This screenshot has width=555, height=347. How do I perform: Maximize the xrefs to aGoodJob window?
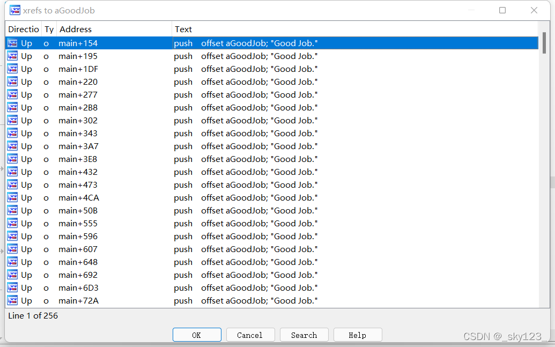click(502, 10)
